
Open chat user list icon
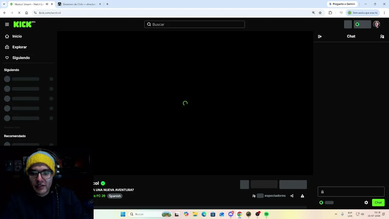click(x=382, y=36)
